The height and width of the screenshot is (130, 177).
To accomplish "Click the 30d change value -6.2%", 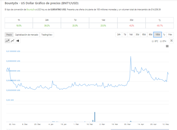I will coord(131,25).
